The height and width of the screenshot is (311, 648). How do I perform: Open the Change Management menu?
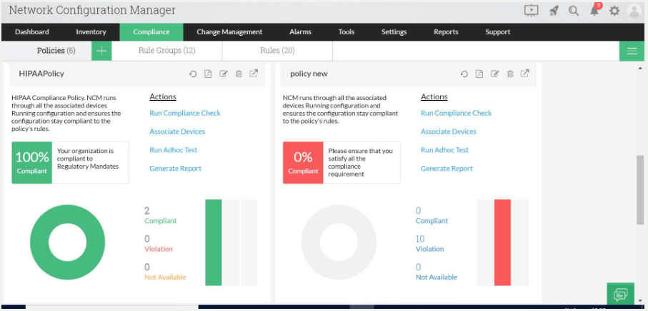(x=229, y=32)
